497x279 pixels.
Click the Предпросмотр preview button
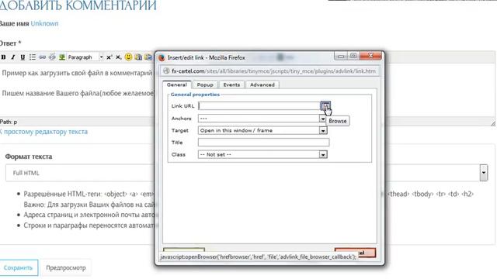66,267
